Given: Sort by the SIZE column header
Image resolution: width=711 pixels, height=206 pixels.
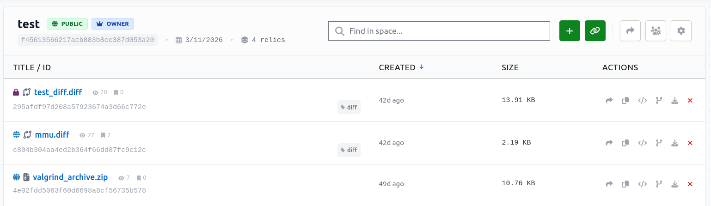Looking at the screenshot, I should tap(510, 67).
